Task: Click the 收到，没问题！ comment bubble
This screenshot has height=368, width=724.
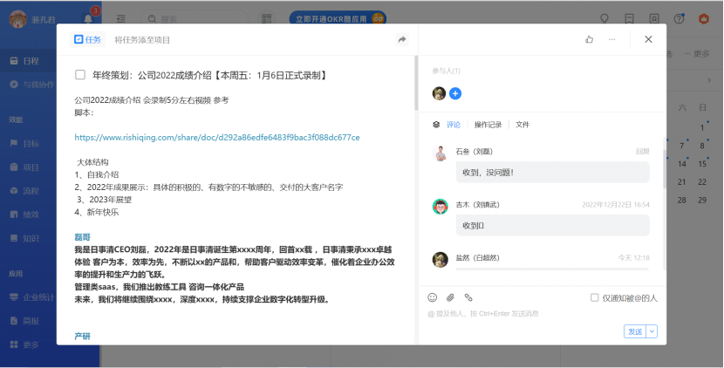Action: click(x=553, y=172)
